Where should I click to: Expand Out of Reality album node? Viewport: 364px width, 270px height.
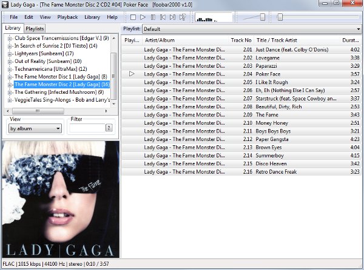click(10, 62)
